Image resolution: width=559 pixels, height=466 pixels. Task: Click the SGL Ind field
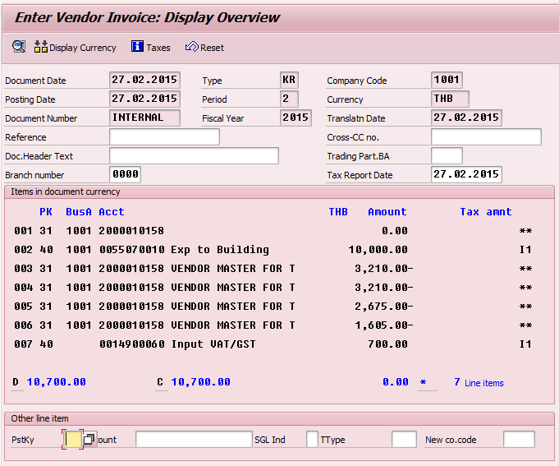coord(312,439)
